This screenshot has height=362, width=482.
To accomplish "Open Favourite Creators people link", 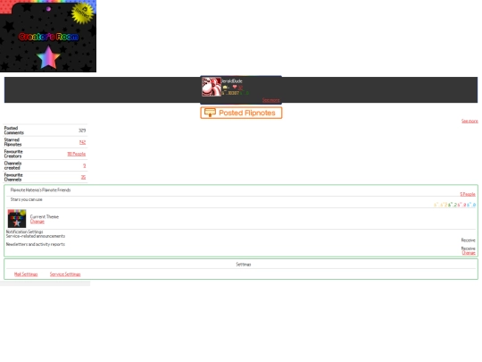I will 77,154.
